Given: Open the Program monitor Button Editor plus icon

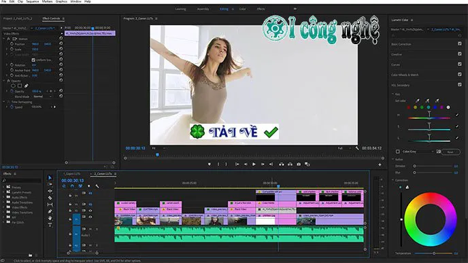Looking at the screenshot, I should click(380, 164).
